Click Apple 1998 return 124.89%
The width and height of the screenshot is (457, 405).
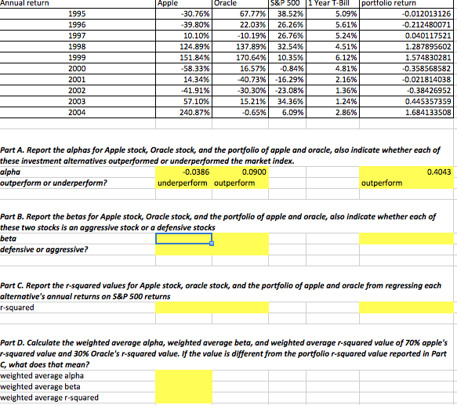[183, 47]
